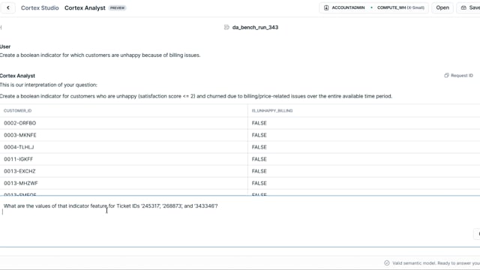
Task: Open the ACCOUNTADMIN role and warehouse selector
Action: [373, 7]
